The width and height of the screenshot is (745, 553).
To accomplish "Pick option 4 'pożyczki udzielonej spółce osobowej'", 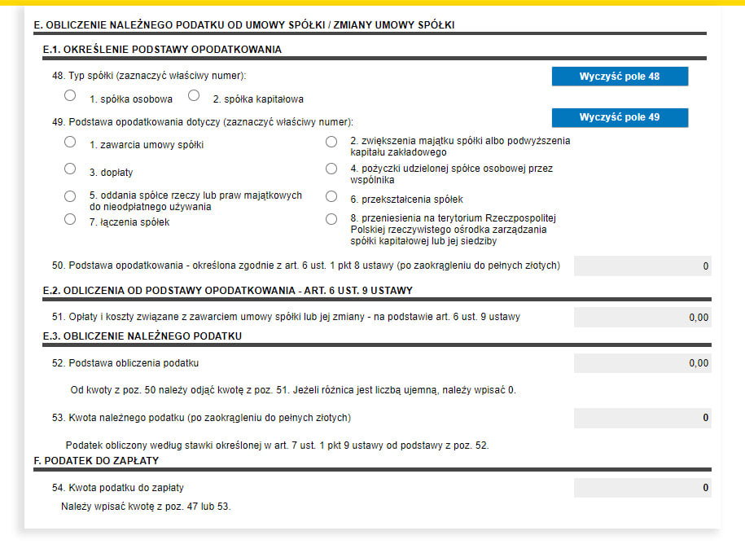I will tap(331, 169).
